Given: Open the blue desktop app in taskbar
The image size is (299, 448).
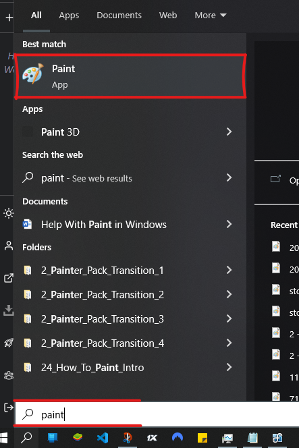Looking at the screenshot, I should click(x=53, y=438).
